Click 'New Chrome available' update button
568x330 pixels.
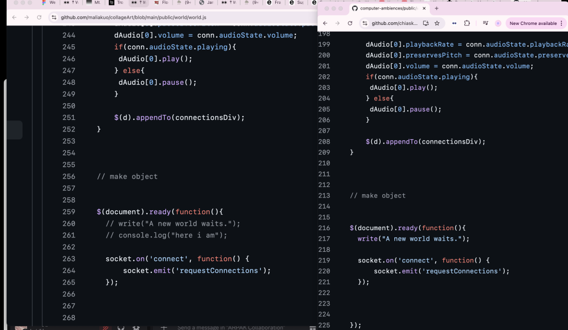[x=532, y=23]
